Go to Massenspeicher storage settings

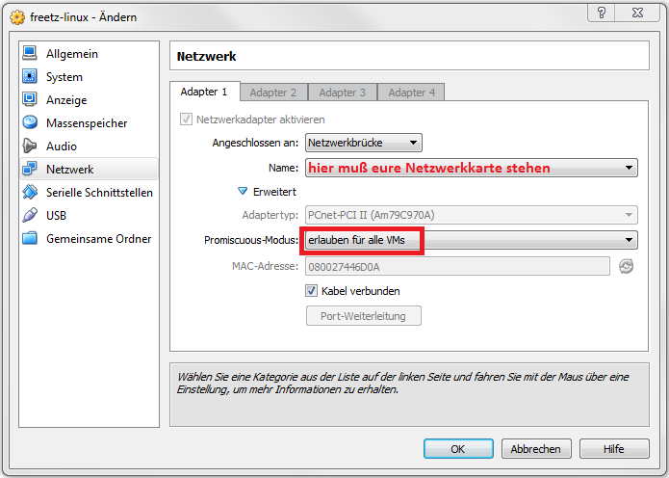point(86,123)
